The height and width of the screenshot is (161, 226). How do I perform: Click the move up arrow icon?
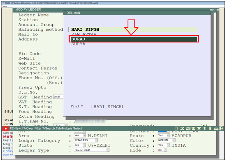[205, 129]
